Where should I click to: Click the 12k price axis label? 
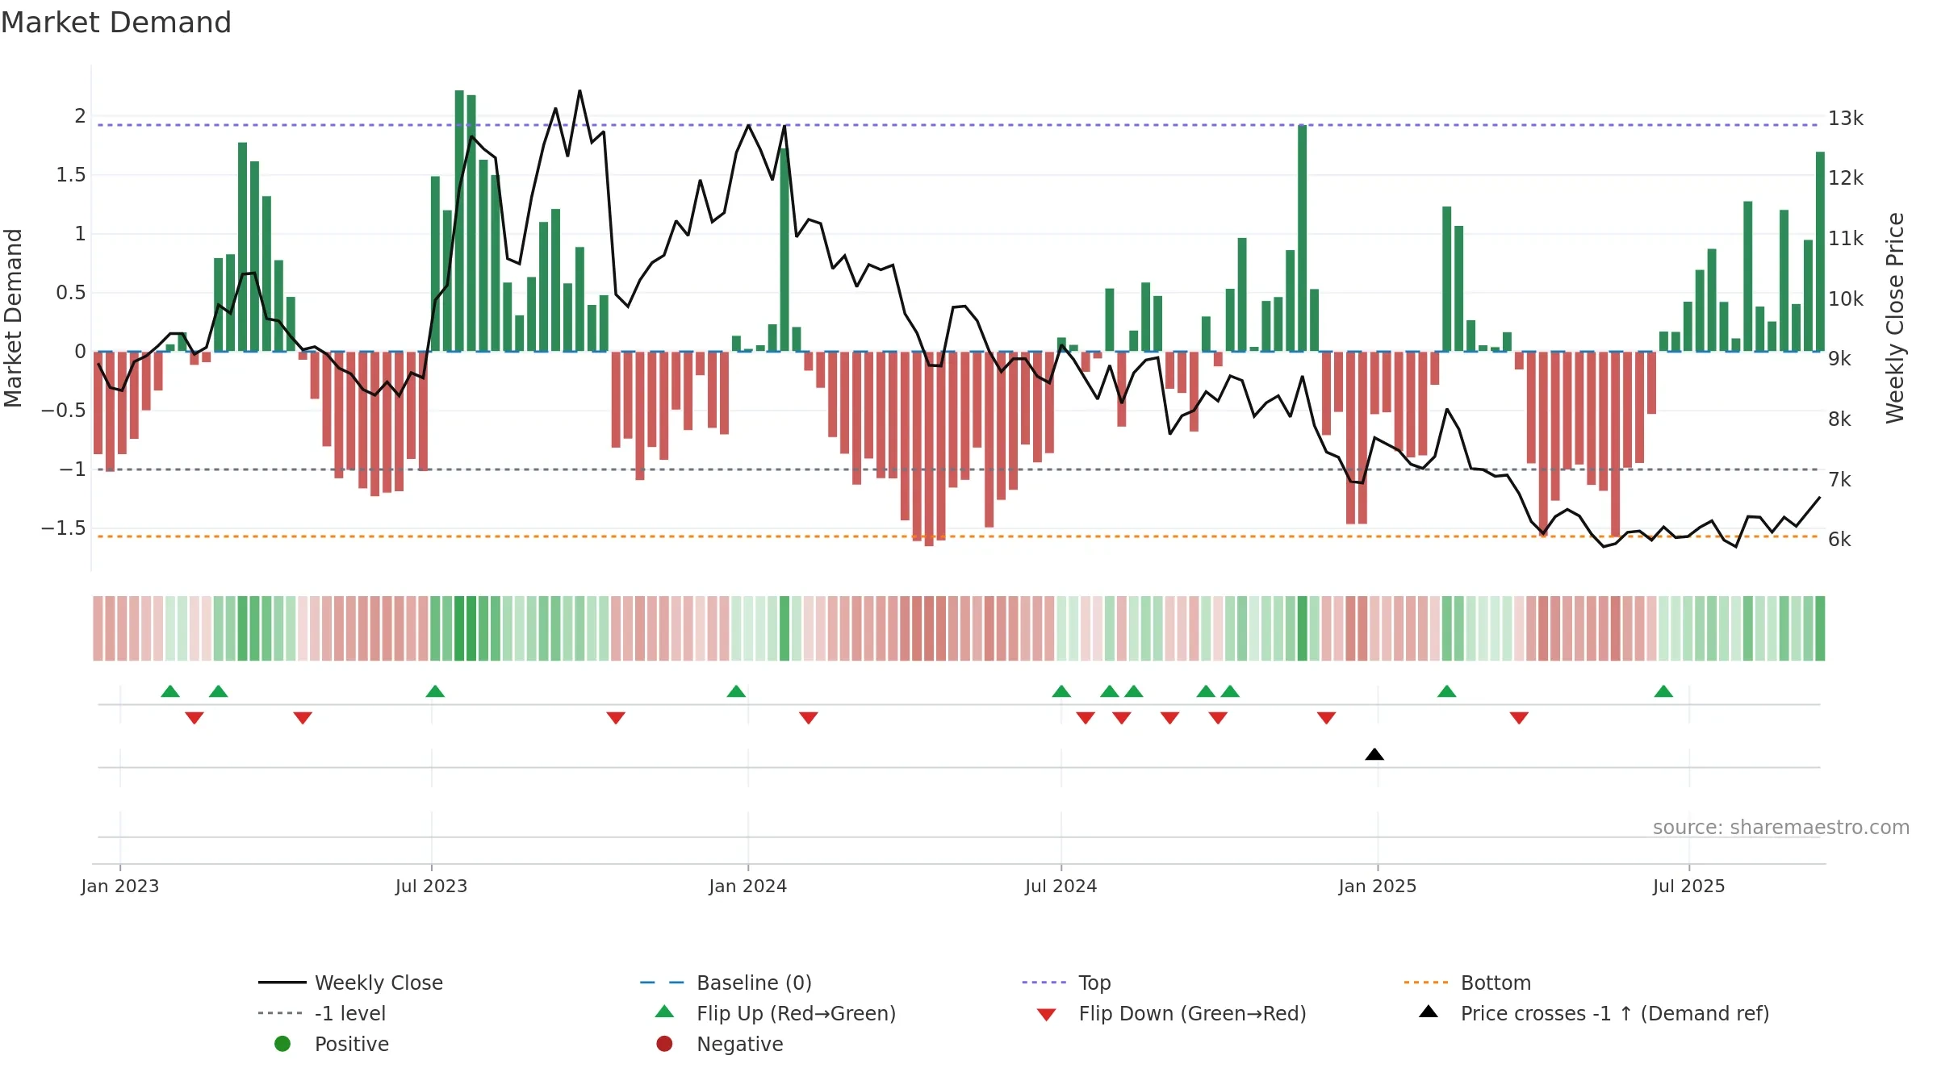click(1845, 178)
